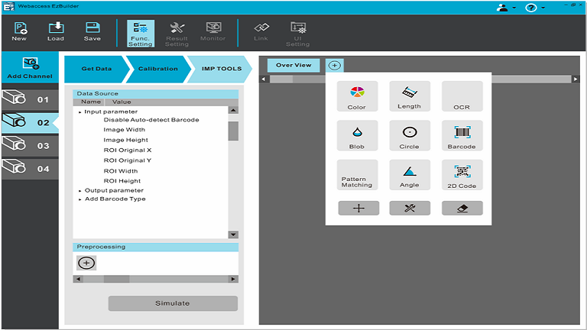The width and height of the screenshot is (587, 330).
Task: Select the ROI Original X parameter
Action: click(x=128, y=150)
